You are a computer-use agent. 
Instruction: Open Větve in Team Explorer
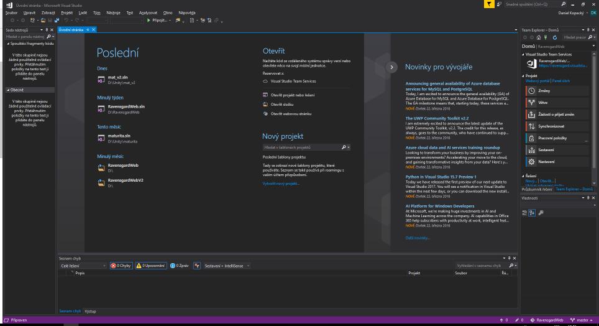point(557,103)
